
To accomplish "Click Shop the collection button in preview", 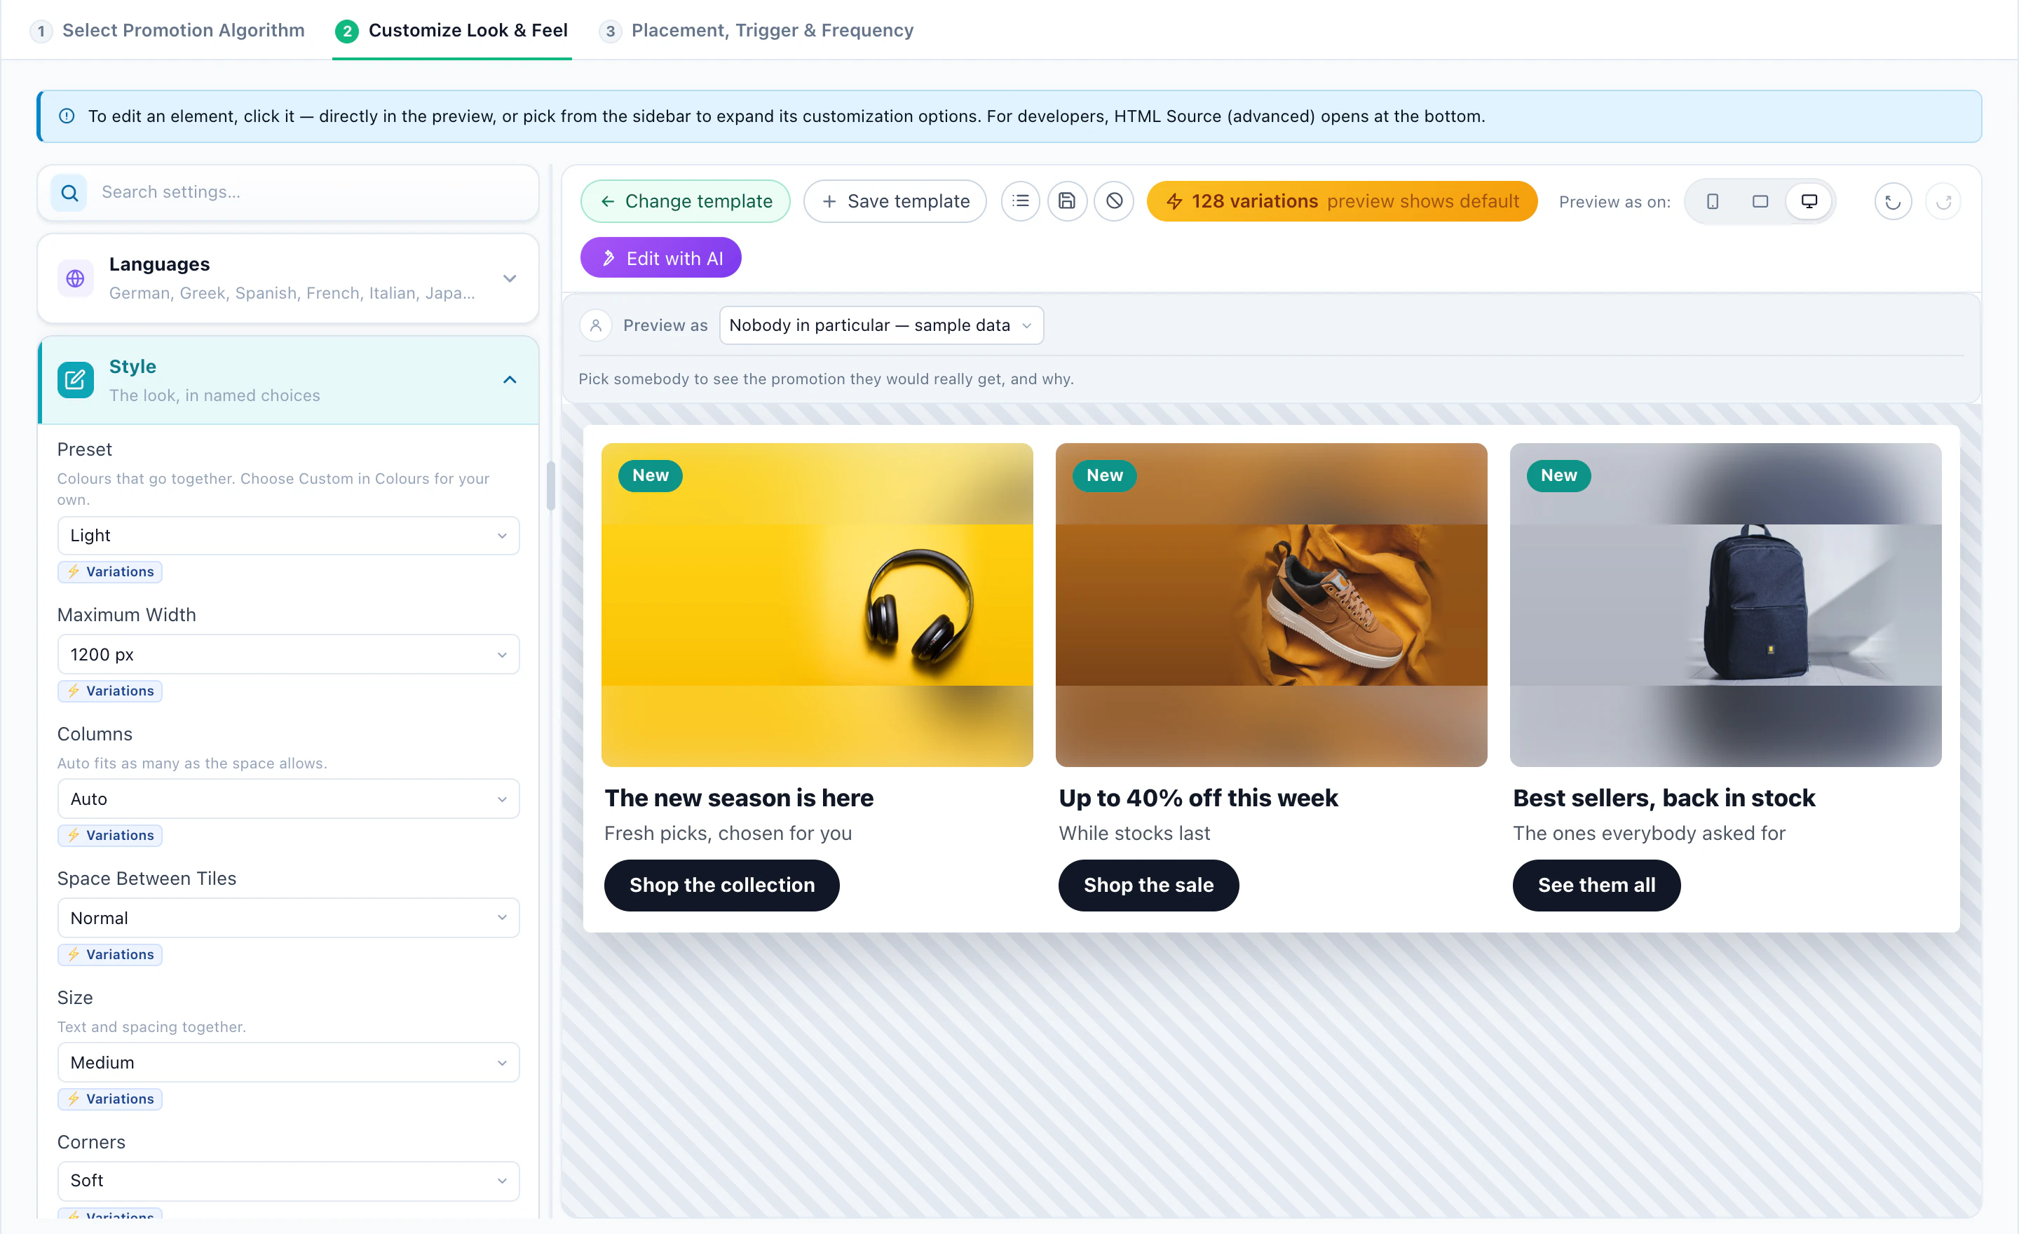I will click(722, 886).
